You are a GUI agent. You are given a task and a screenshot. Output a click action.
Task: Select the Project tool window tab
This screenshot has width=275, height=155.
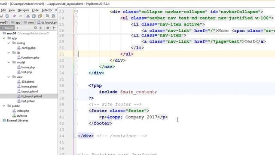pyautogui.click(x=7, y=28)
